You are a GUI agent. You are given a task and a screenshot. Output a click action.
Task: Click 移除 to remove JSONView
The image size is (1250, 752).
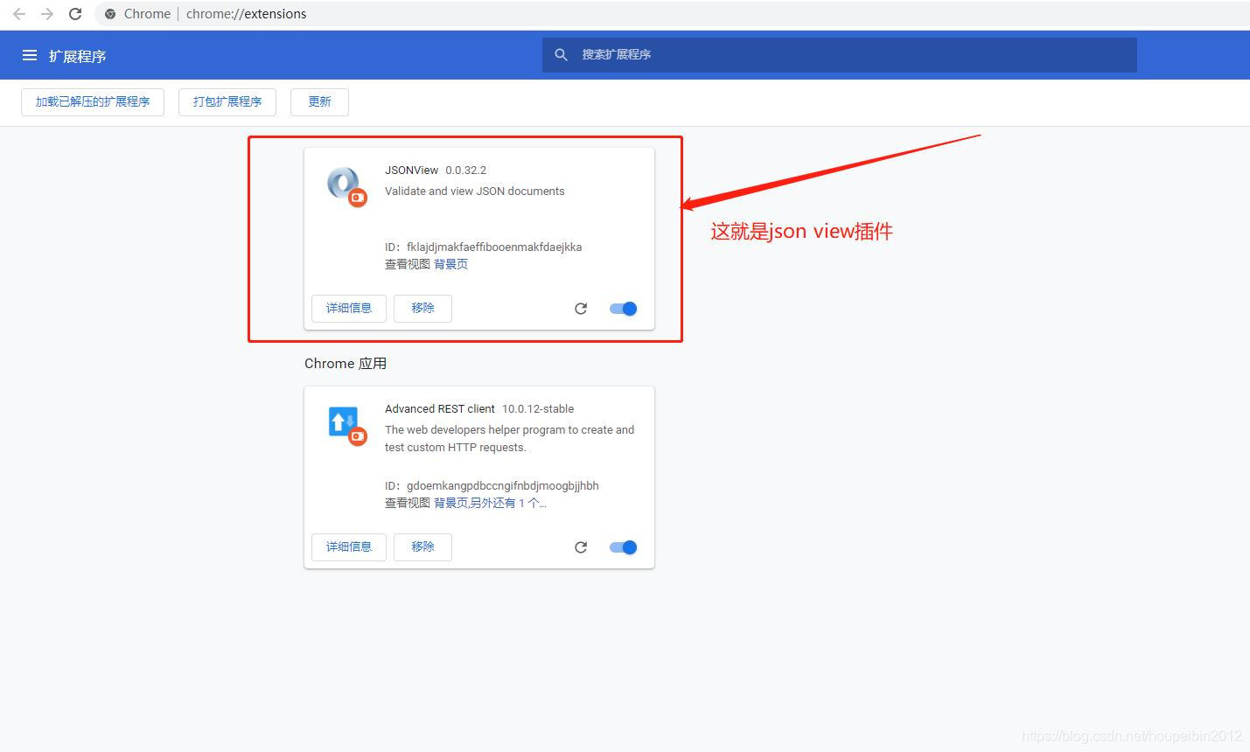point(422,308)
